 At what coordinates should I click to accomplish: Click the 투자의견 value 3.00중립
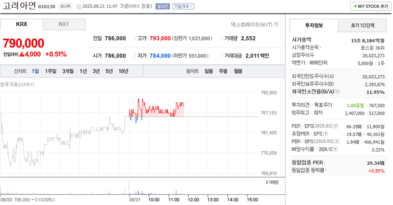click(x=355, y=106)
